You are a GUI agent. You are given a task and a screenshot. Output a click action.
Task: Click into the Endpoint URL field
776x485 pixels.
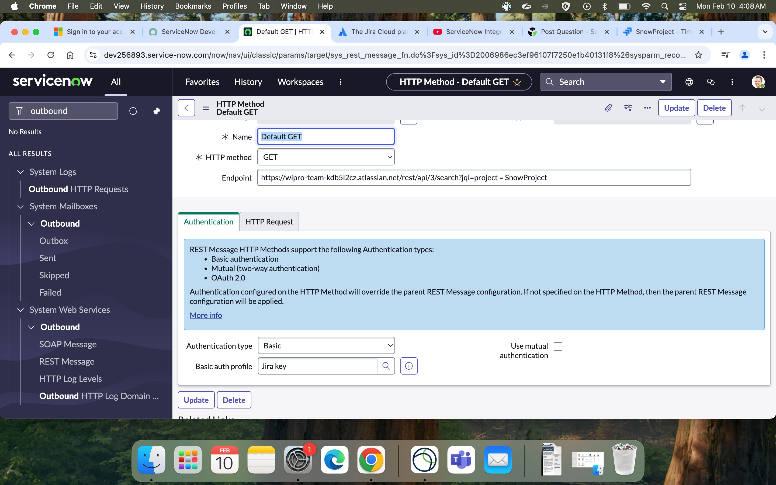pos(474,178)
